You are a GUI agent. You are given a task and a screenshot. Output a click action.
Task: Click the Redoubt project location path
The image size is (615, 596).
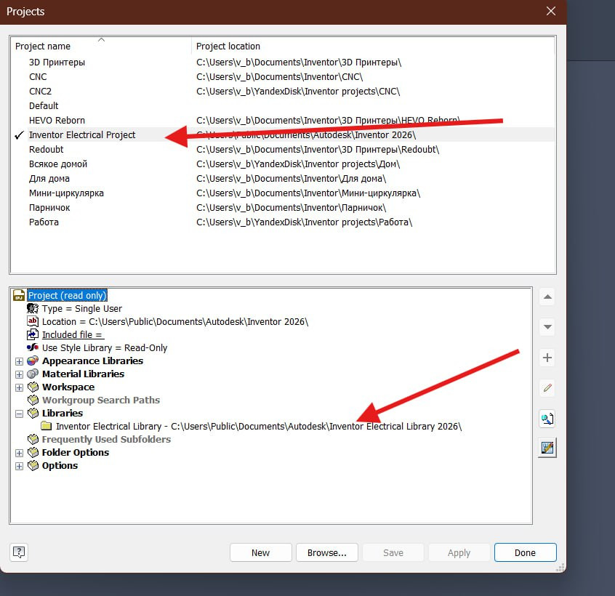(x=318, y=150)
